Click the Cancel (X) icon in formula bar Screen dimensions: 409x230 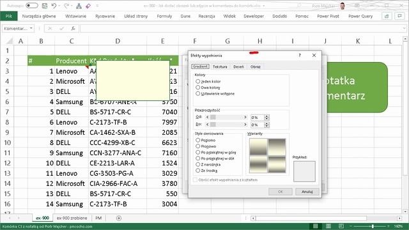coord(50,28)
